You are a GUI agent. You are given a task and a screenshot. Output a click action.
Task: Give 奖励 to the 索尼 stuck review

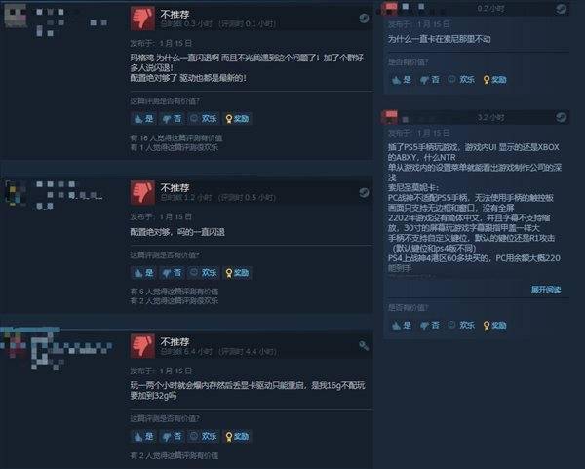495,80
